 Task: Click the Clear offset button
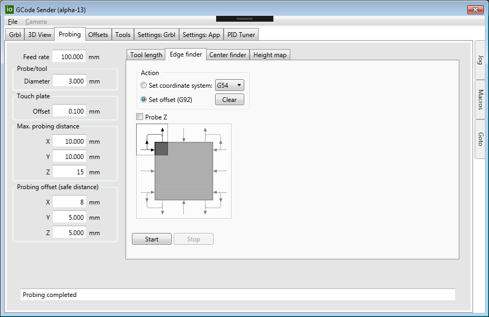229,99
